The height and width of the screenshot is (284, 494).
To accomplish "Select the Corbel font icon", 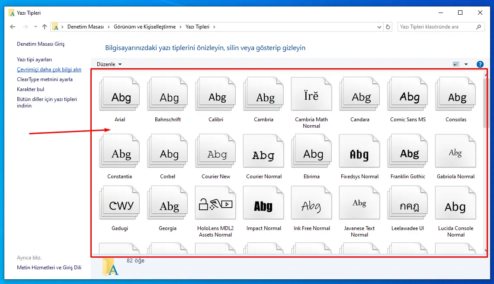I will [x=167, y=151].
